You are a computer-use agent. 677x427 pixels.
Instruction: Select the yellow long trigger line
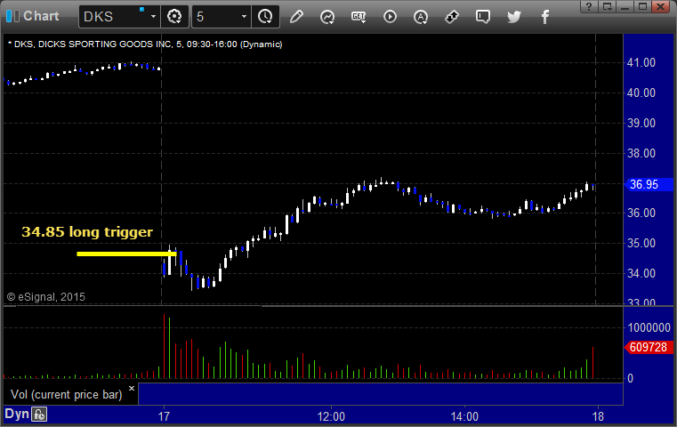[x=126, y=254]
